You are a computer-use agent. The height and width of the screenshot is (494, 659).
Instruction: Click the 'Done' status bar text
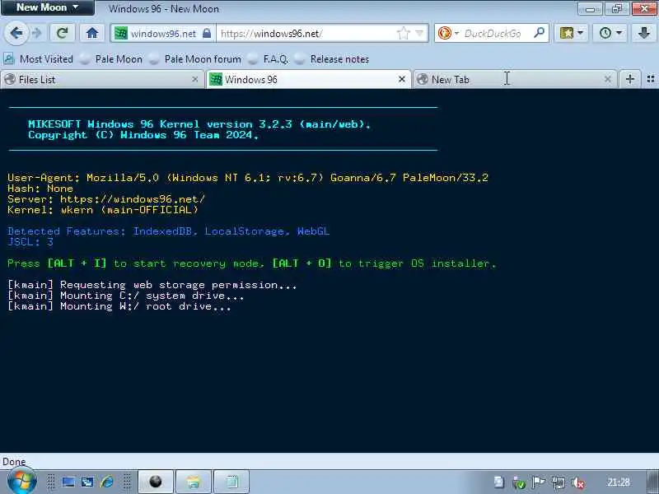14,462
